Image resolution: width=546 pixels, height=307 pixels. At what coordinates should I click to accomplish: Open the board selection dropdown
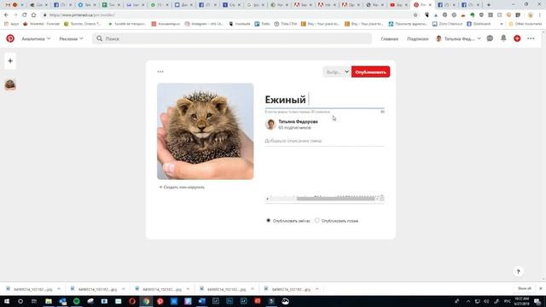click(336, 72)
